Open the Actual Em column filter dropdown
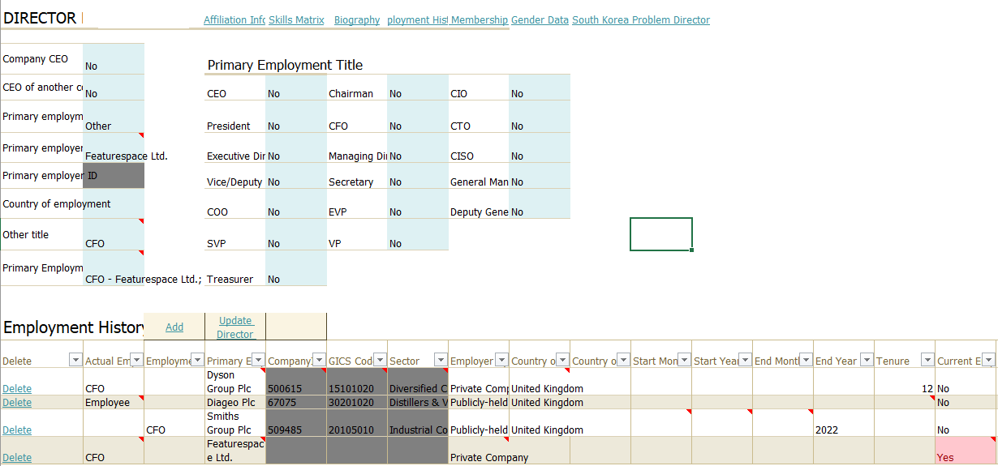The image size is (998, 466). coord(136,361)
